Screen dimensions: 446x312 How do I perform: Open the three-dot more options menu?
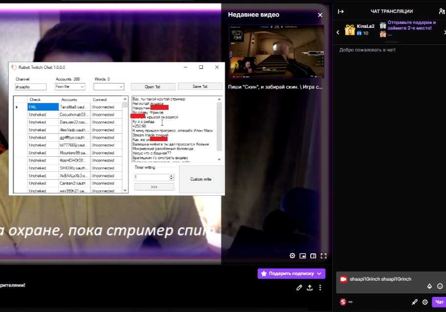320,288
